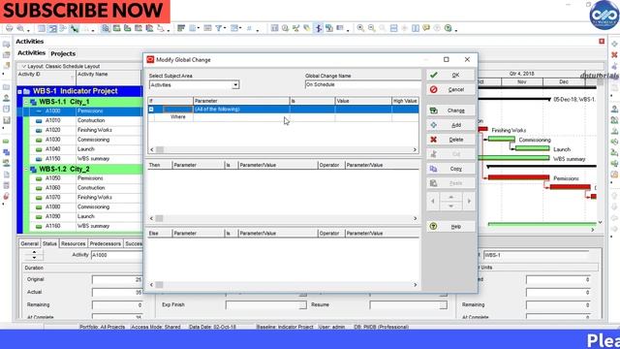Click the Cancel button in dialog
This screenshot has height=349, width=620.
(x=450, y=89)
